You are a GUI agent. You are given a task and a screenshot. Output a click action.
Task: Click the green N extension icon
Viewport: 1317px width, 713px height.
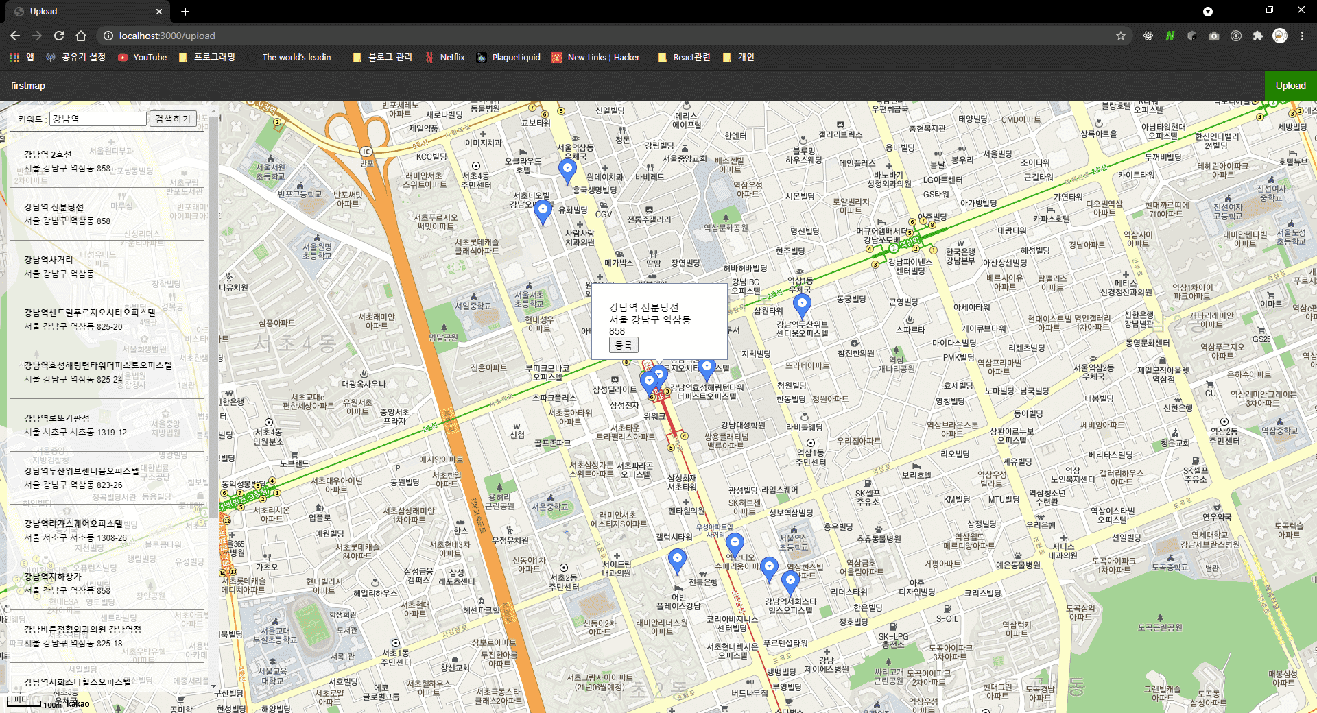[1170, 36]
